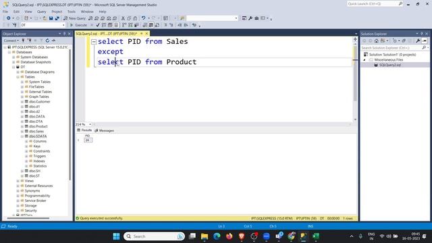Open the Tools menu
432x243 pixels.
(x=72, y=11)
